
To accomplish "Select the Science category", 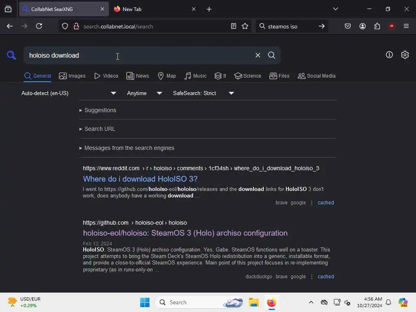I will tap(248, 76).
